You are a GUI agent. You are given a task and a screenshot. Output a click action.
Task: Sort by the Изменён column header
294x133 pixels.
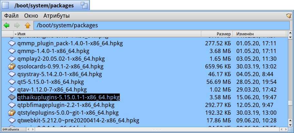coord(260,34)
